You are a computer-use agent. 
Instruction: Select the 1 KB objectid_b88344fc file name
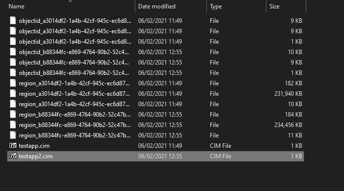click(x=74, y=73)
